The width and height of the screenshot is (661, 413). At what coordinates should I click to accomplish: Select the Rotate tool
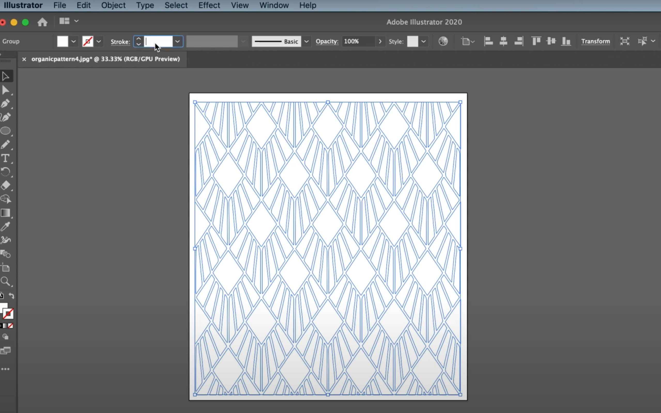(x=5, y=172)
